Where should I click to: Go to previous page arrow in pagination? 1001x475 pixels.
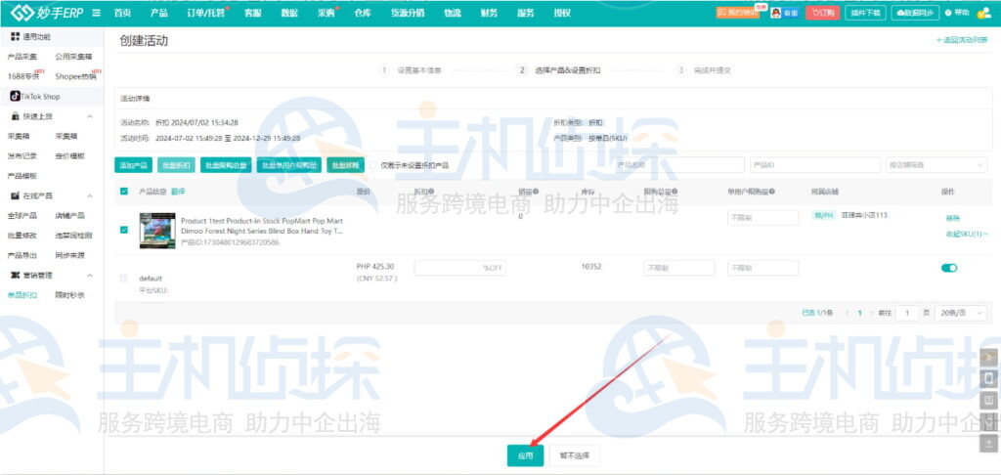click(x=848, y=313)
